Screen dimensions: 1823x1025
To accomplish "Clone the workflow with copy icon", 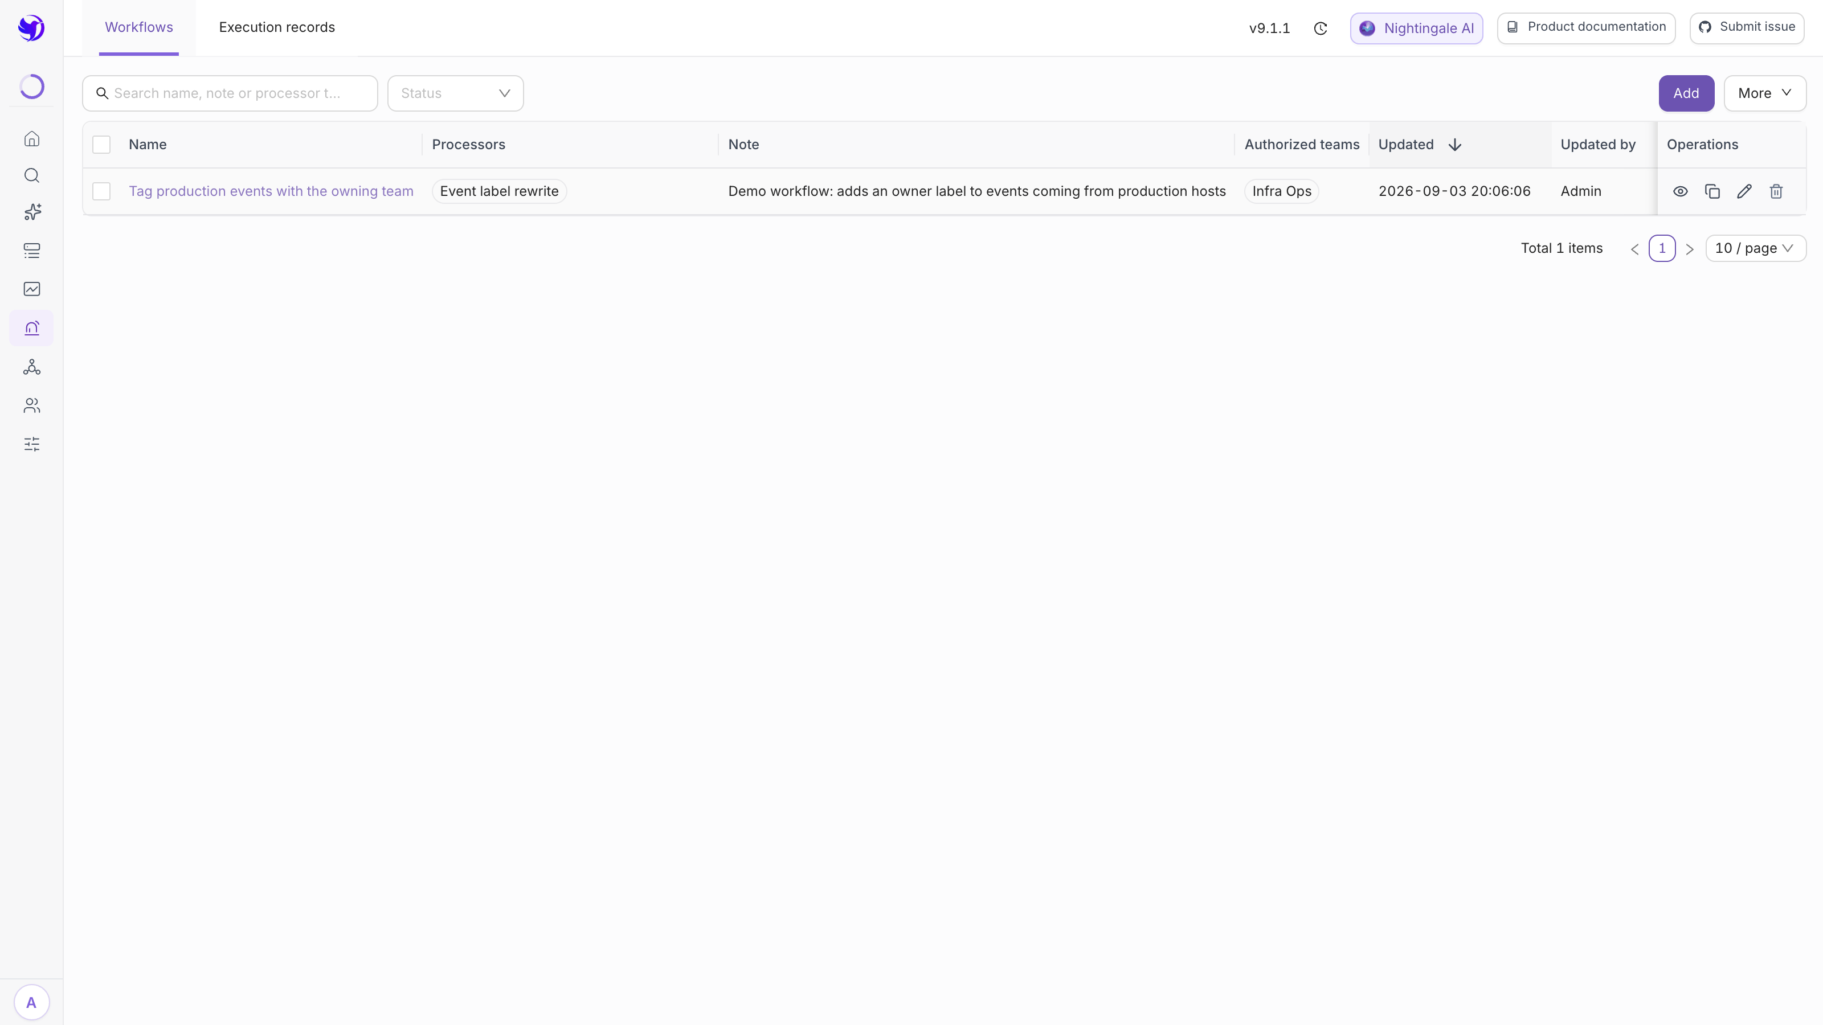I will (x=1712, y=191).
